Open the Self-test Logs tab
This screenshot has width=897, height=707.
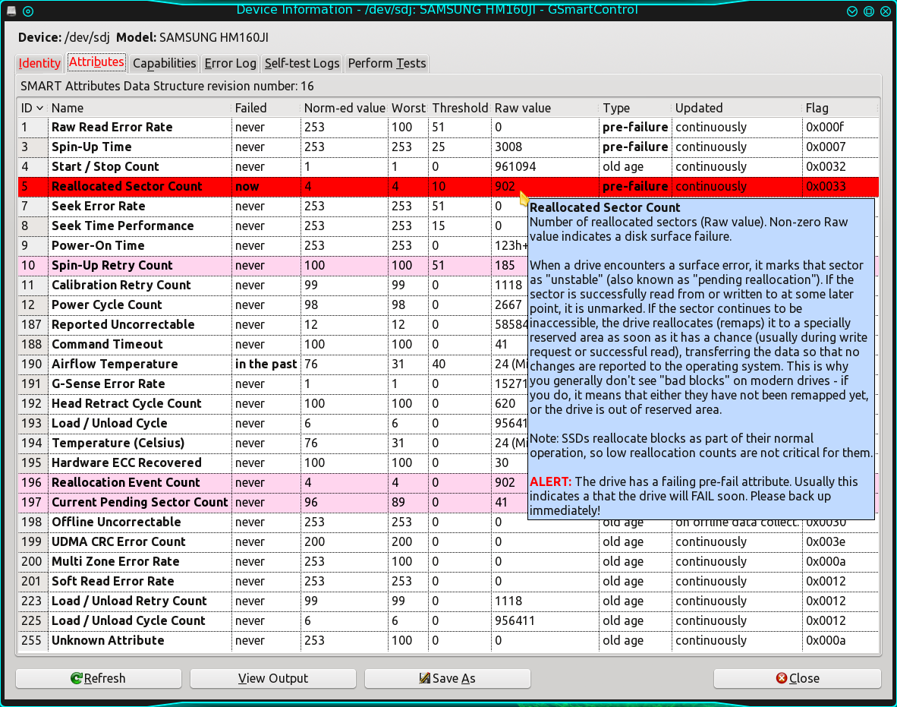coord(302,63)
